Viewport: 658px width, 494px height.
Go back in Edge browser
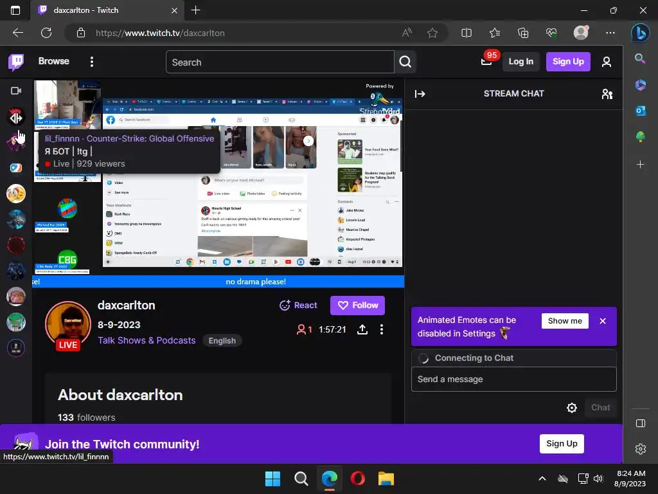coord(18,33)
